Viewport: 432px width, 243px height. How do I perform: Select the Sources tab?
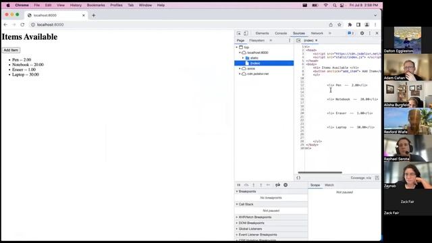pos(298,33)
